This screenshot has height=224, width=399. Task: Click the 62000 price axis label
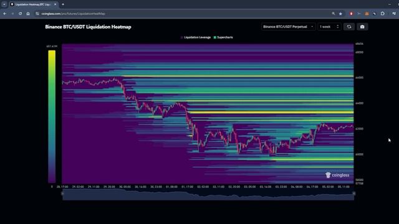pos(359,129)
